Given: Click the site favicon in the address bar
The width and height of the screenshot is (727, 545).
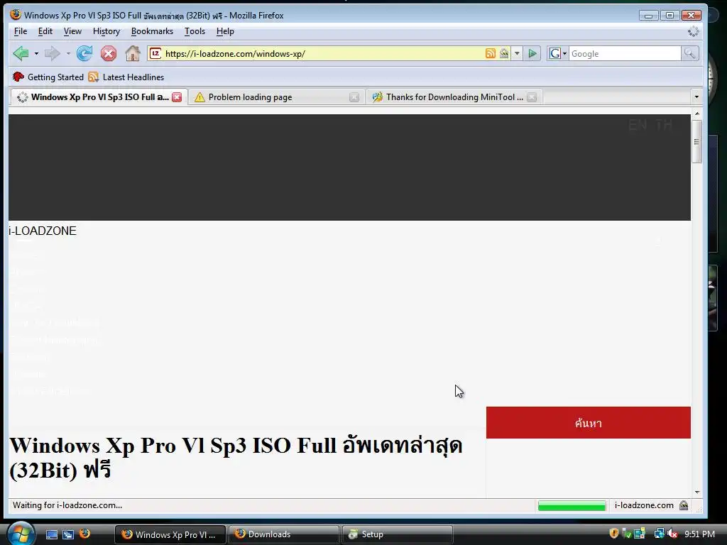Looking at the screenshot, I should coord(155,53).
